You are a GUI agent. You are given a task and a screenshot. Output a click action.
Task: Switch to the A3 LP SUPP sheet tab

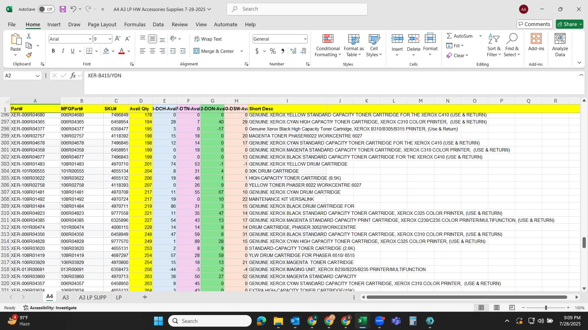(92, 297)
